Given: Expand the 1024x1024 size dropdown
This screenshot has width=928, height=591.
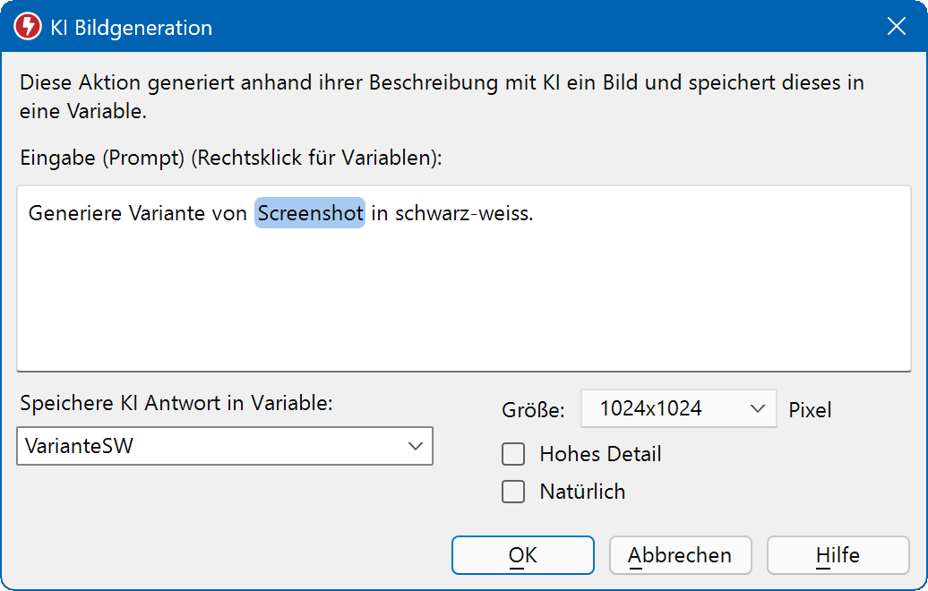Looking at the screenshot, I should (756, 408).
